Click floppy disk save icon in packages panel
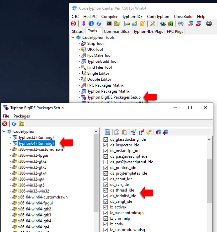This screenshot has width=217, height=232. tap(108, 132)
